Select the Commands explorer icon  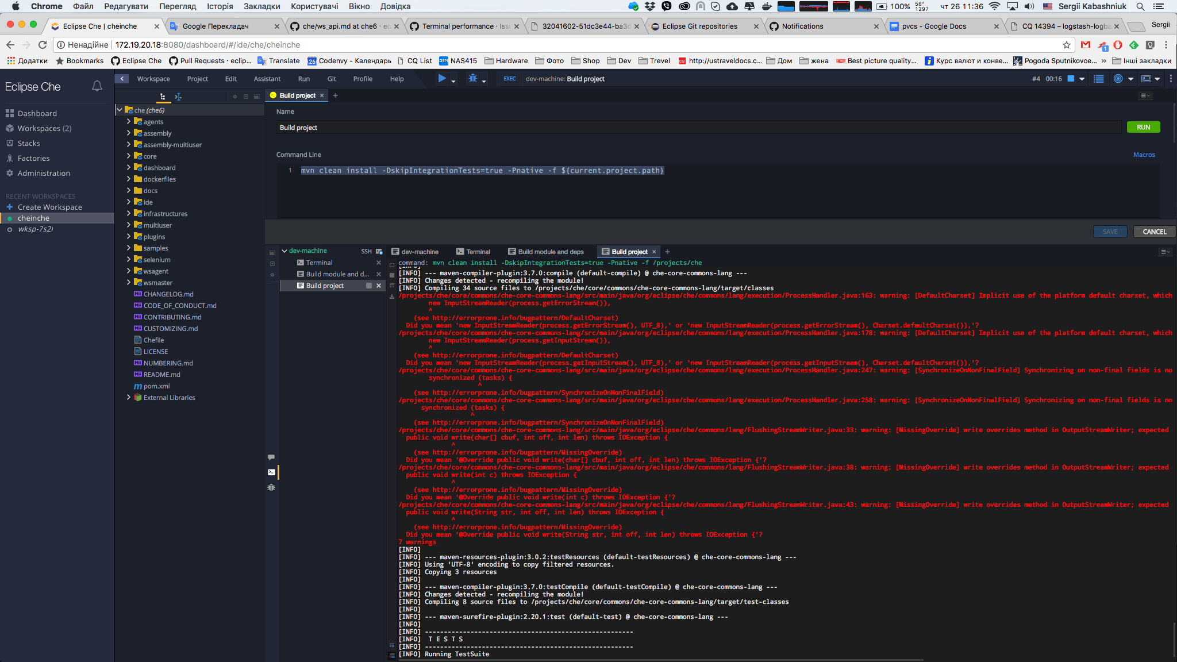click(x=178, y=97)
